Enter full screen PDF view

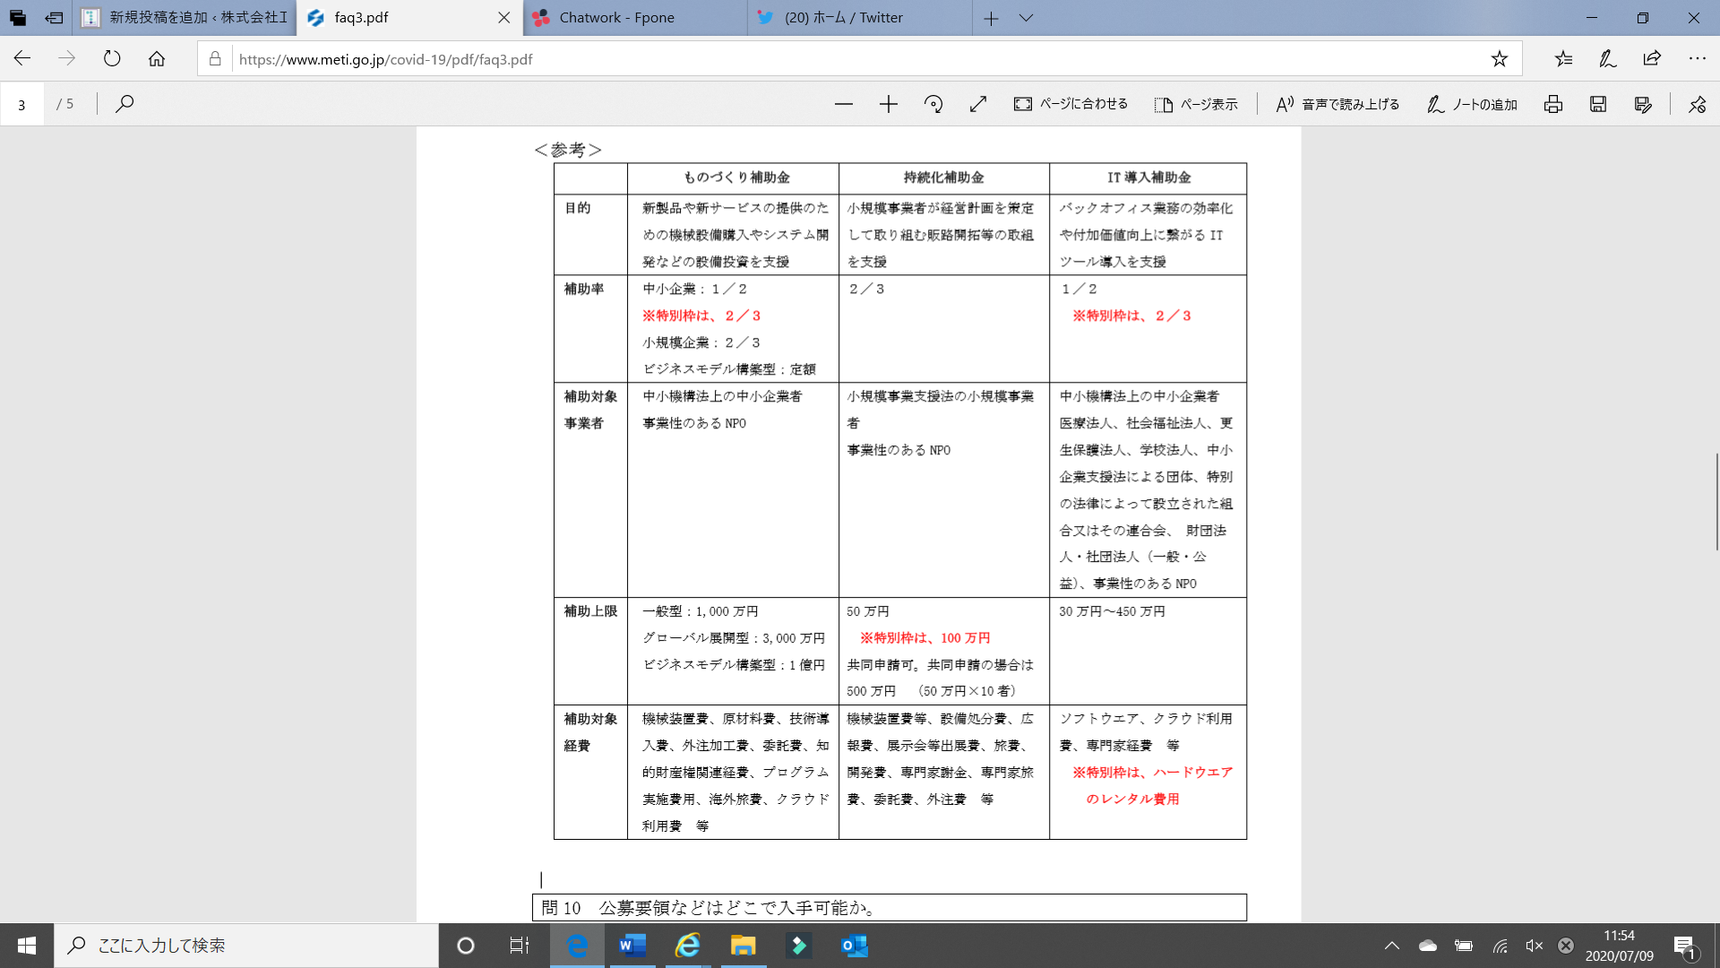pyautogui.click(x=978, y=104)
